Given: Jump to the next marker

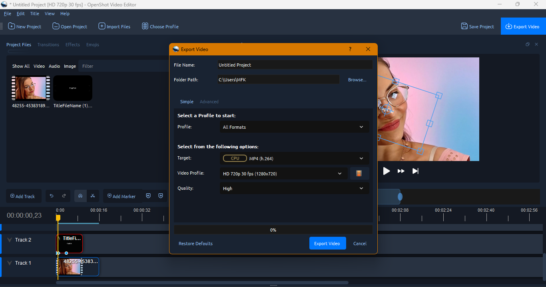Looking at the screenshot, I should tap(161, 196).
